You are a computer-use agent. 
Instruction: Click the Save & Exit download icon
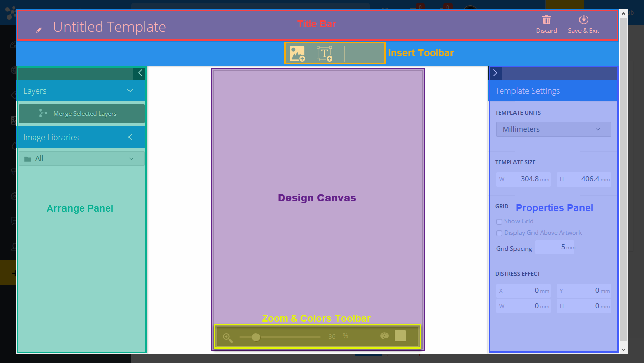point(584,20)
